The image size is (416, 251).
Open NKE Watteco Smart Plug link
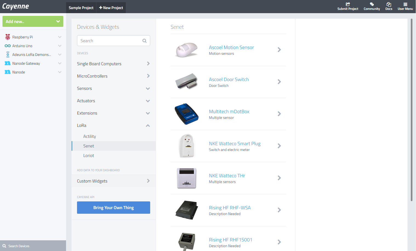click(x=235, y=144)
